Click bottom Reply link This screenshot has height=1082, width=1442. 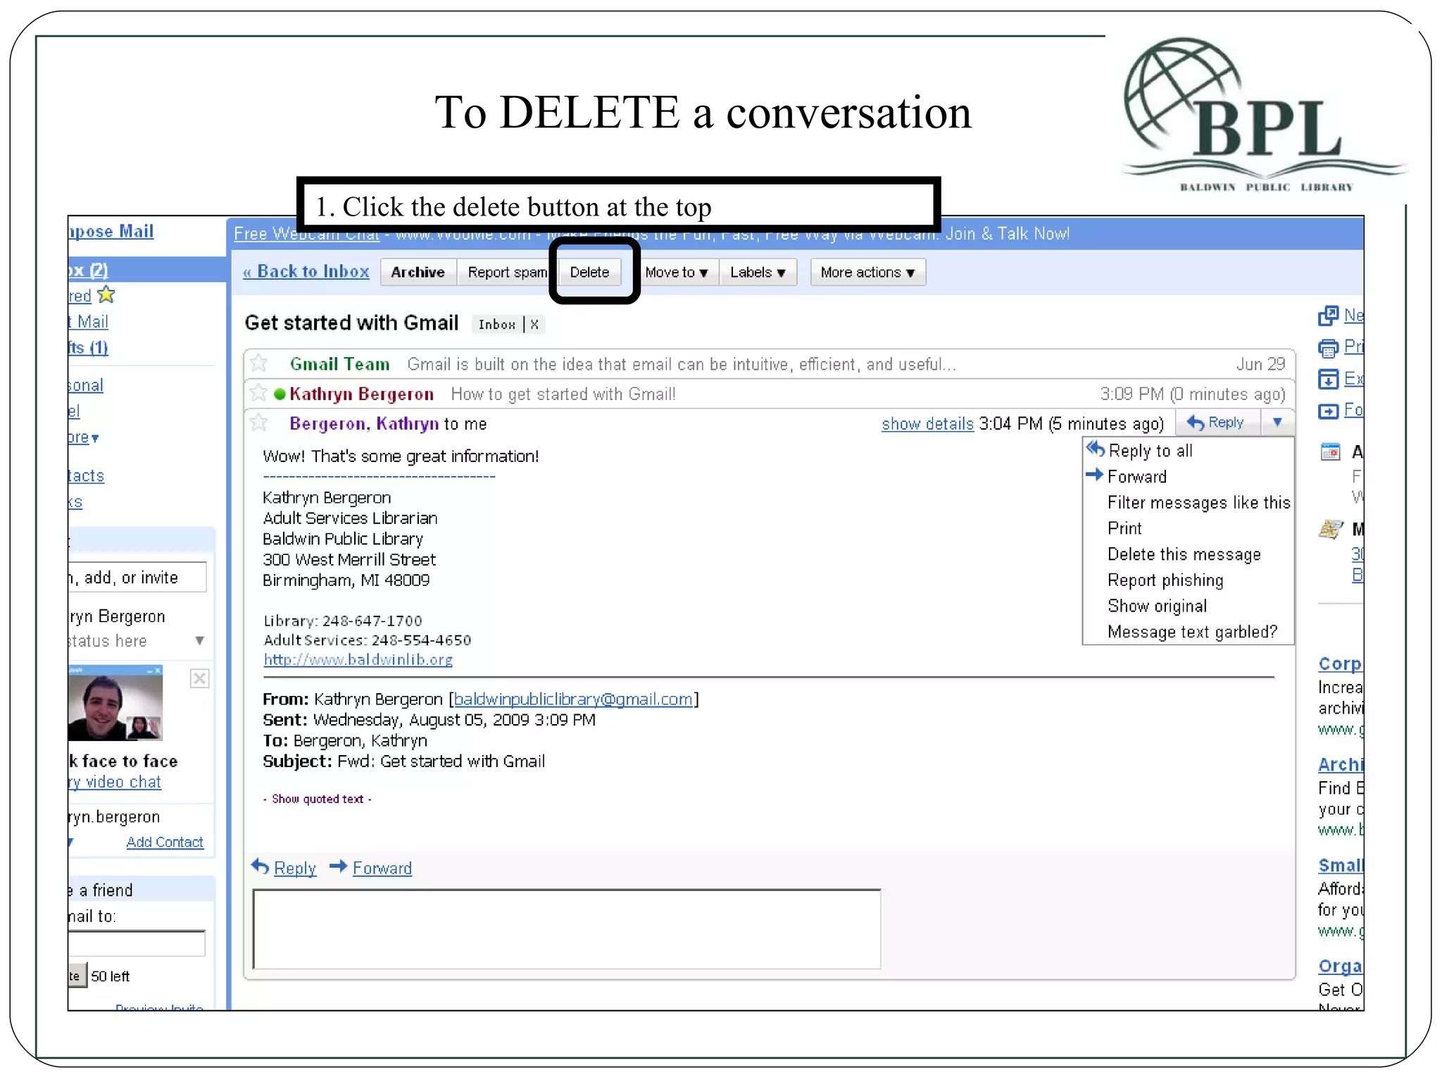click(x=295, y=869)
